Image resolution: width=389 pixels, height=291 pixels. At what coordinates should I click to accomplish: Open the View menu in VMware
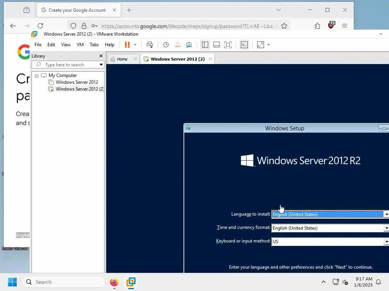click(66, 45)
